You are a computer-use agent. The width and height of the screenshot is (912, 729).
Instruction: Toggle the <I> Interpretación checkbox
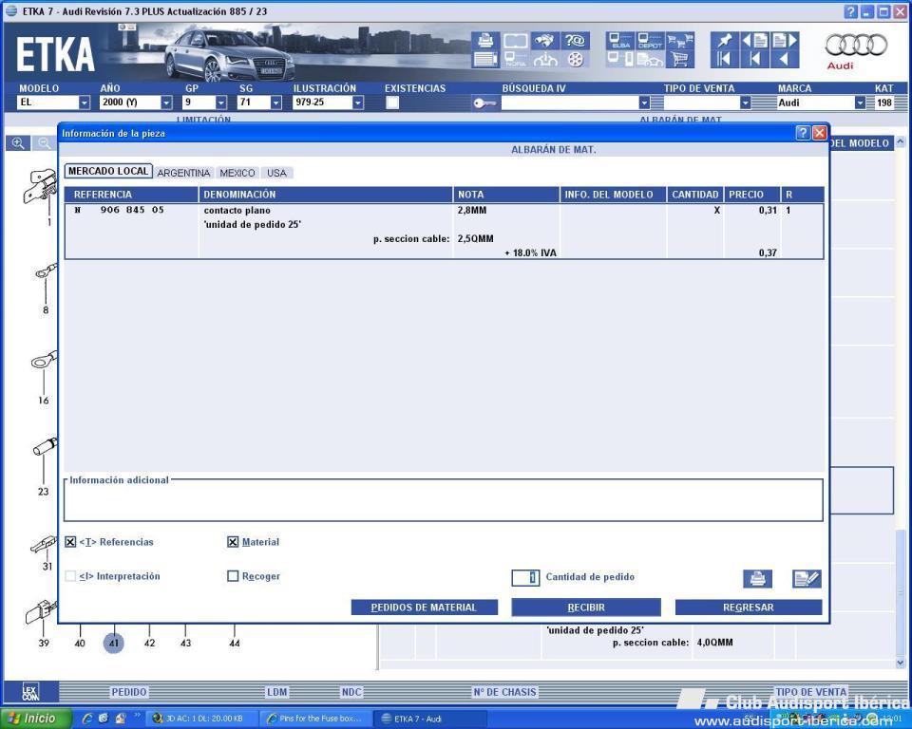70,576
